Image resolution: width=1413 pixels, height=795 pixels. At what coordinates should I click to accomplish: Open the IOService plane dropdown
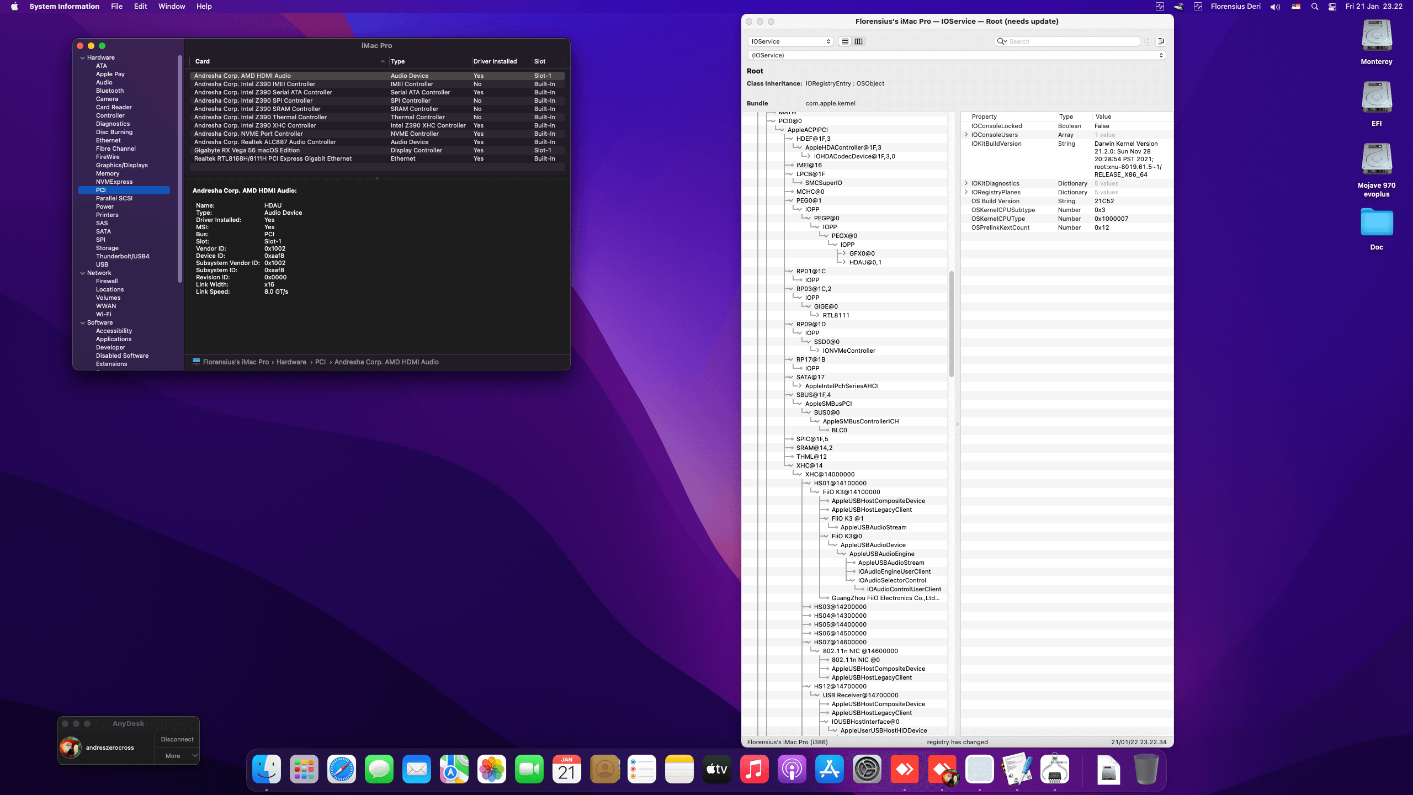coord(790,41)
